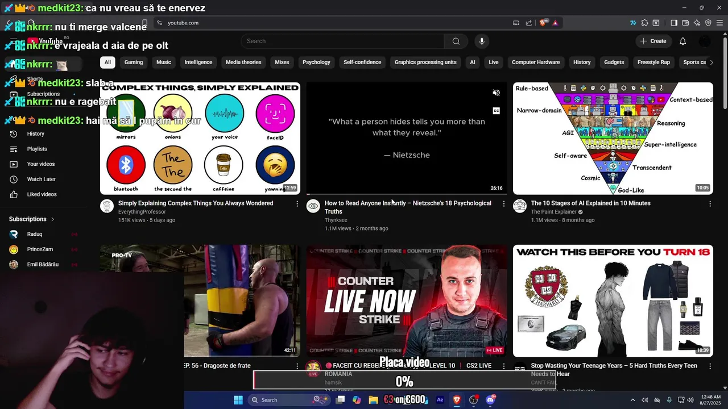Expand the Subscriptions section
728x409 pixels.
tap(32, 219)
